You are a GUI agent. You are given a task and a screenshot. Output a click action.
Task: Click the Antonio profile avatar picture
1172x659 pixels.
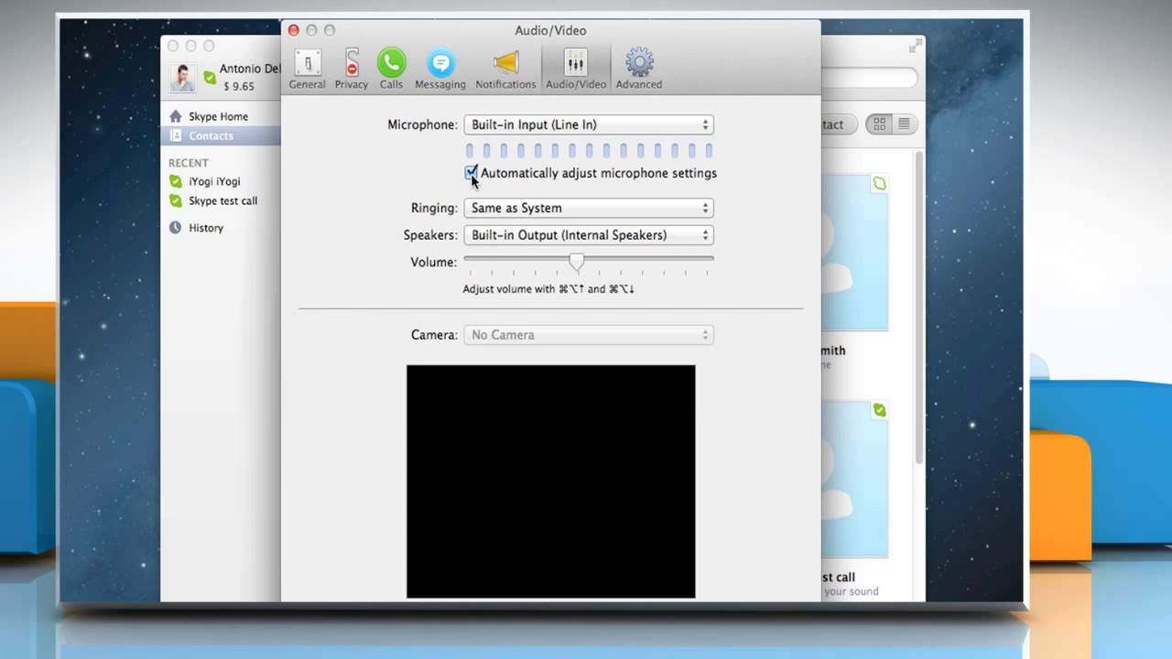182,78
